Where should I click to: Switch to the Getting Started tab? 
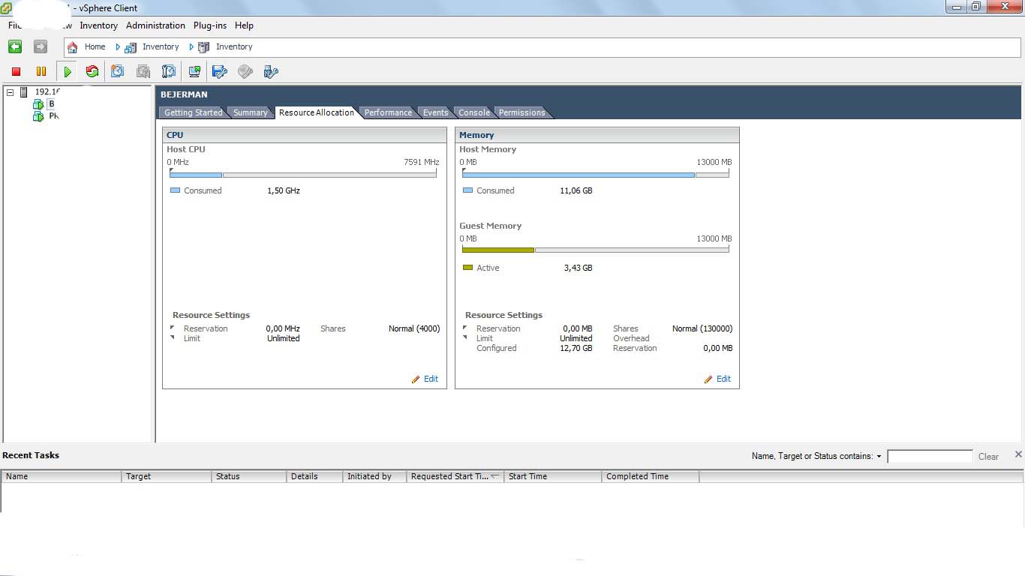(193, 112)
